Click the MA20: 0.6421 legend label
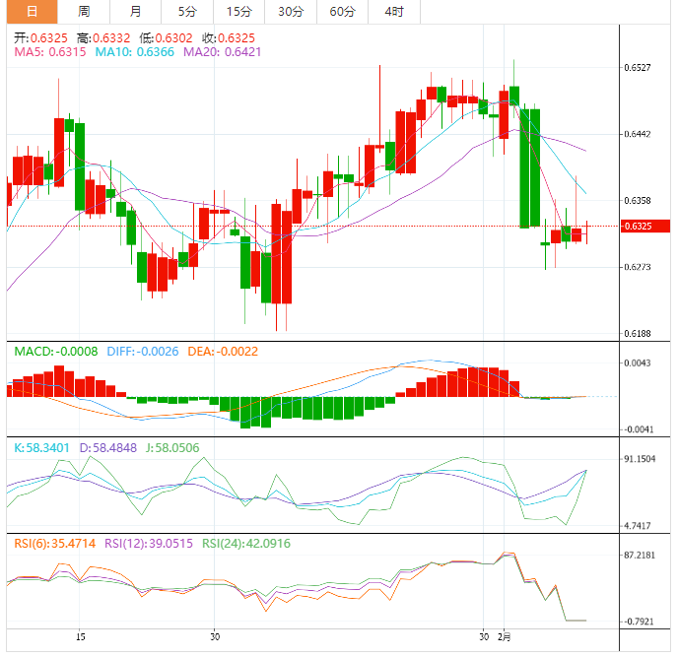 [x=223, y=52]
